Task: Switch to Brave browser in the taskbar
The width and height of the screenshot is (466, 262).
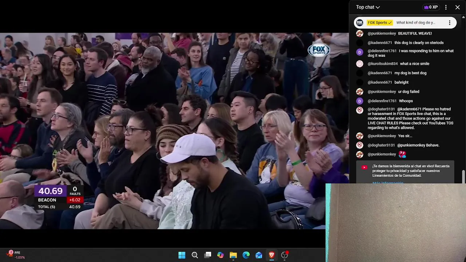Action: click(x=272, y=255)
